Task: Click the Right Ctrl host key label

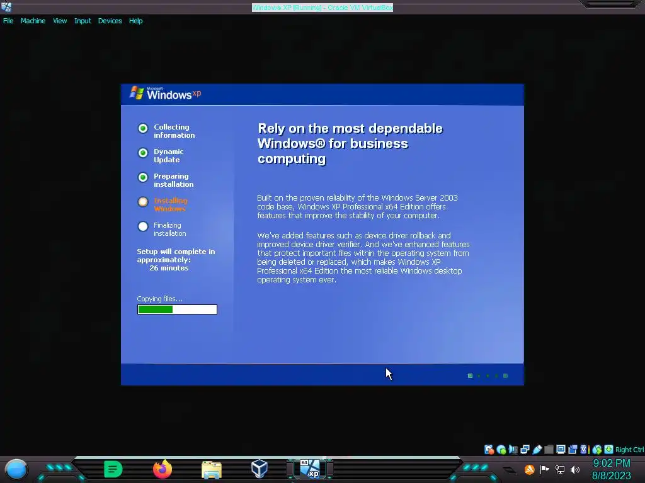Action: [x=630, y=450]
